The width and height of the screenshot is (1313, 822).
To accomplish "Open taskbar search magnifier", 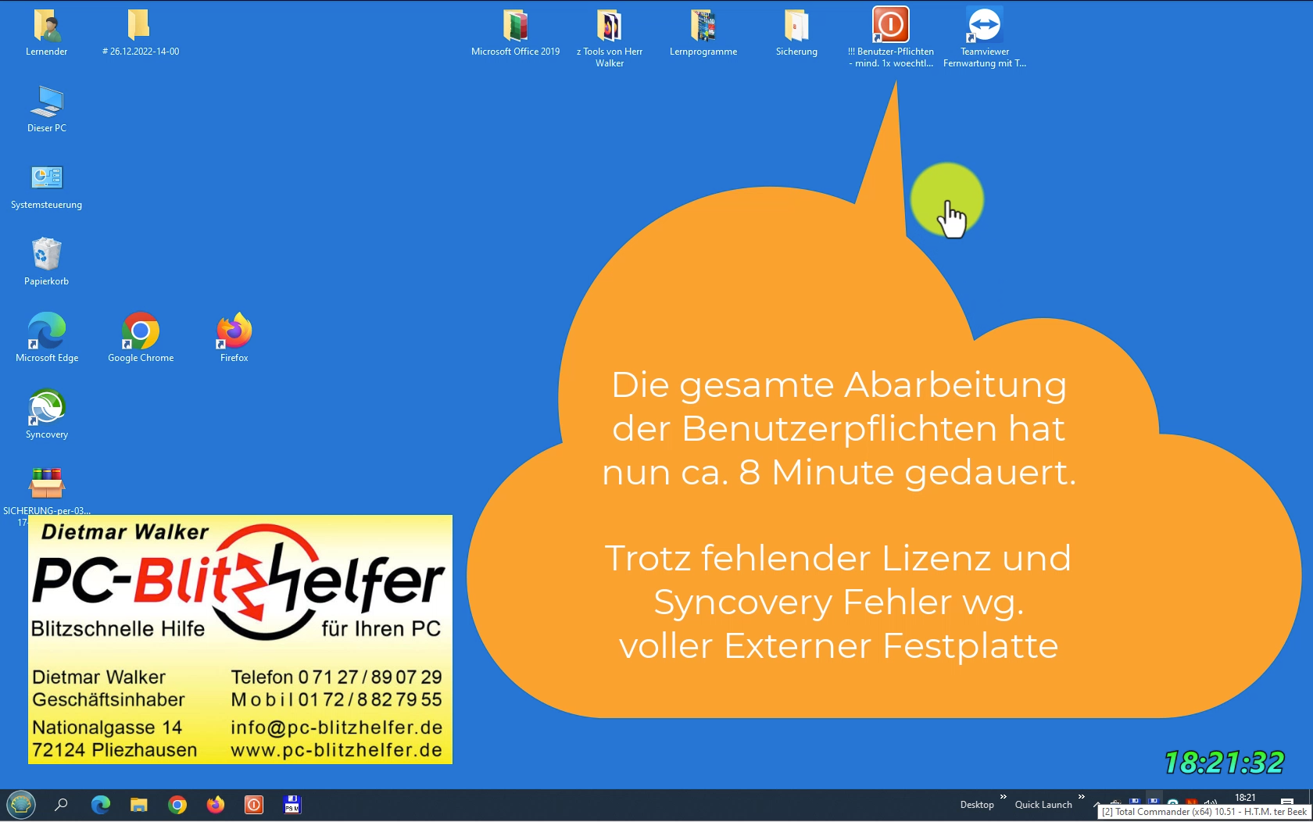I will coord(61,804).
